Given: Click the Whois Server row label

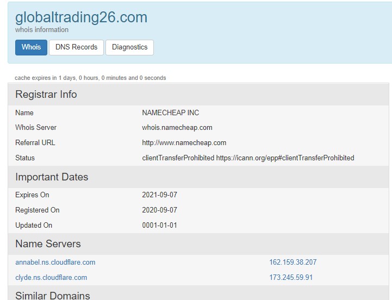Looking at the screenshot, I should pos(36,128).
